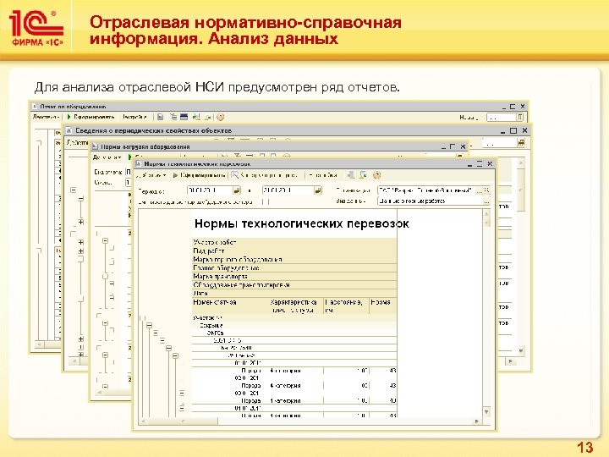The image size is (609, 457).
Task: Open selection button of Подразделение field
Action: pyautogui.click(x=480, y=190)
